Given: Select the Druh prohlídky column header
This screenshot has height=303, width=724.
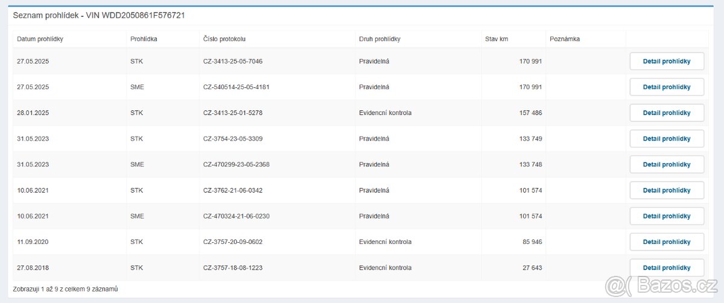Looking at the screenshot, I should click(379, 39).
